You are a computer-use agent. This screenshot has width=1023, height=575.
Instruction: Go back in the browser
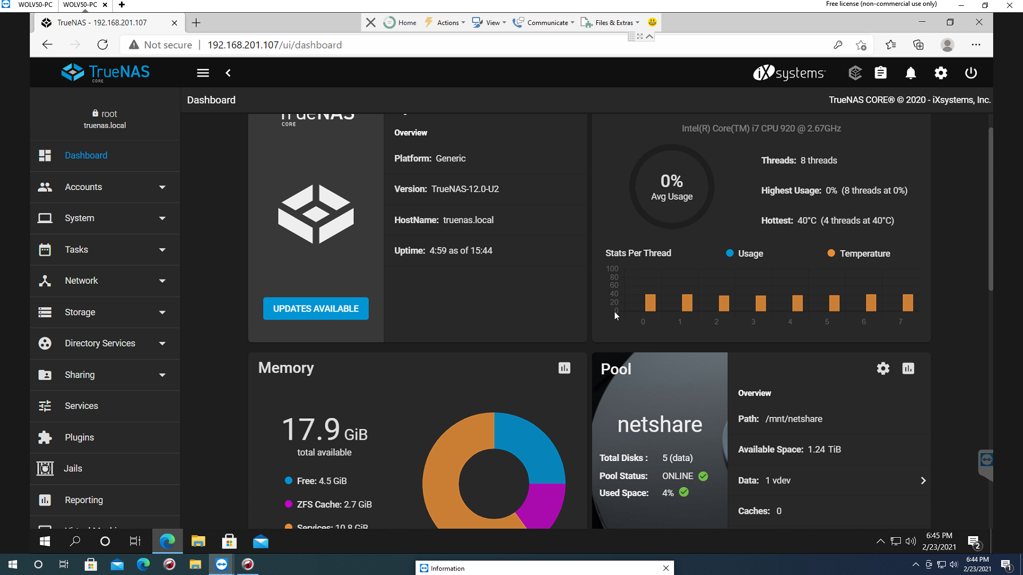[x=47, y=45]
